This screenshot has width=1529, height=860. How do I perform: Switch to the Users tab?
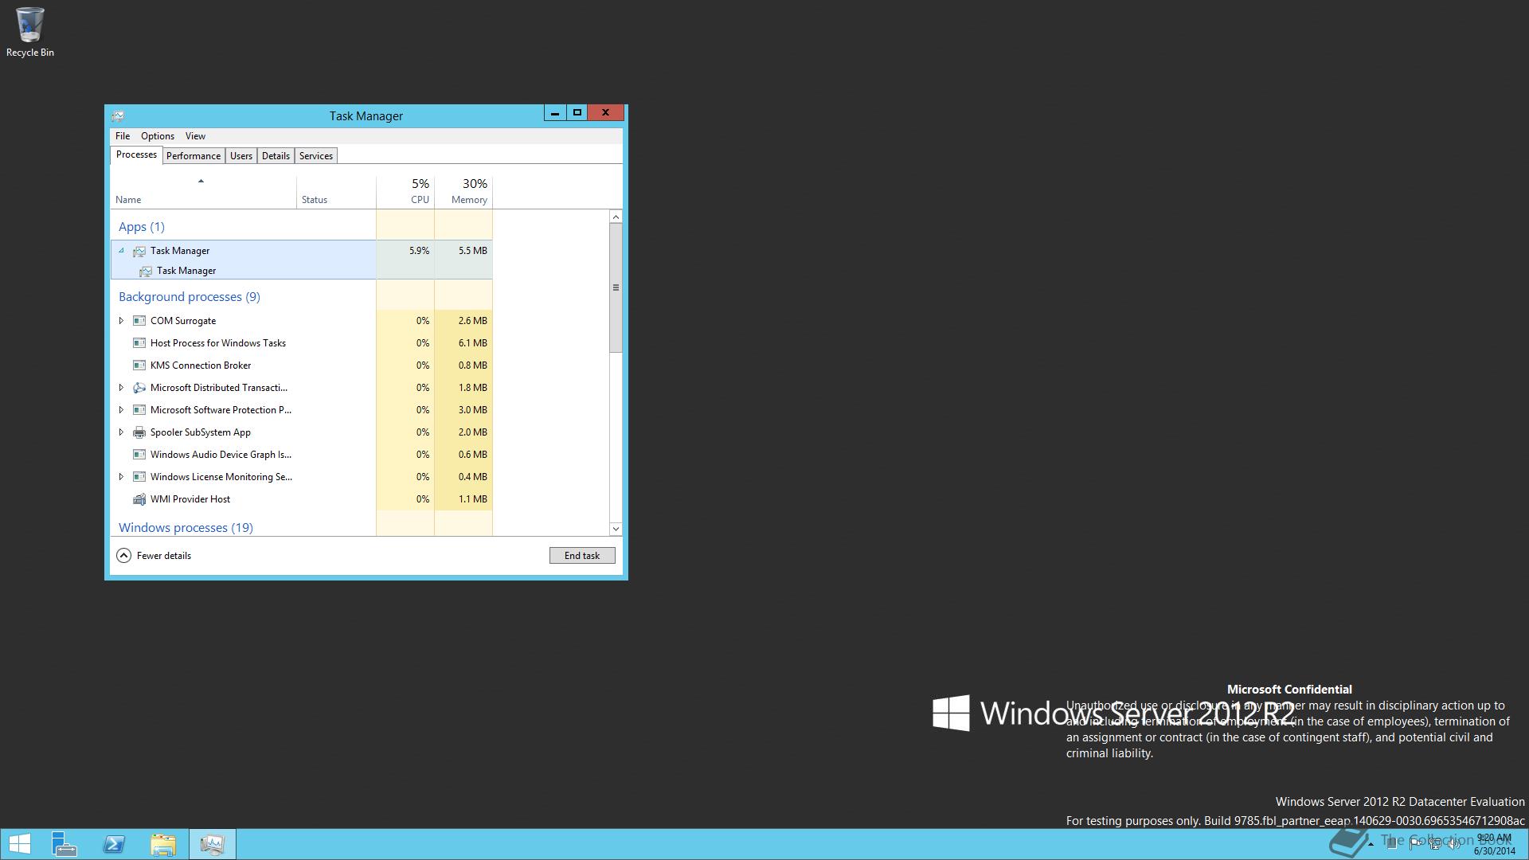pos(241,156)
